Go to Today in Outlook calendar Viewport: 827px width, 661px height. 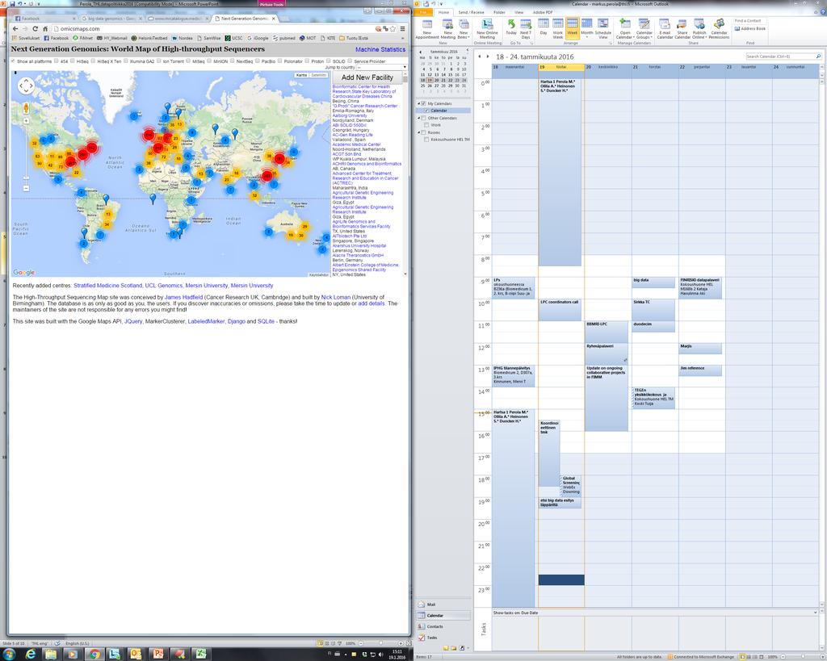511,27
